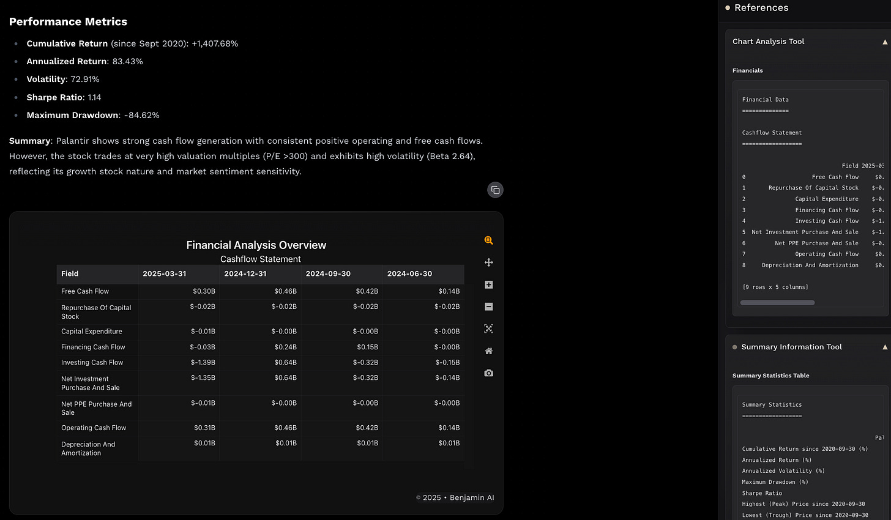The height and width of the screenshot is (520, 891).
Task: Click Net Investment Purchase And Sale label
Action: pos(91,383)
